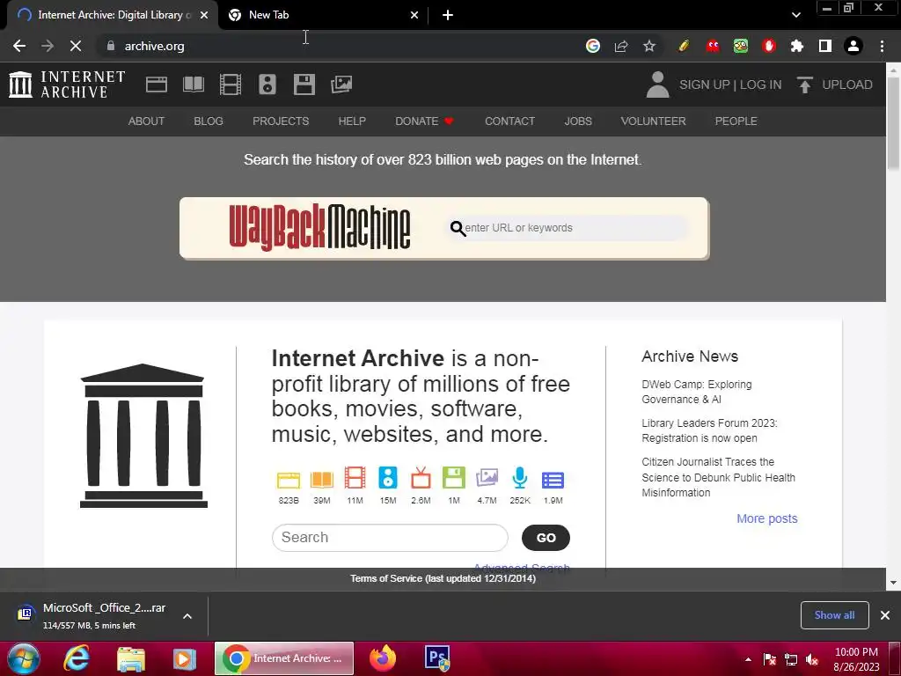Click the yellow web pages icon labeled 823B
This screenshot has height=676, width=901.
[289, 480]
